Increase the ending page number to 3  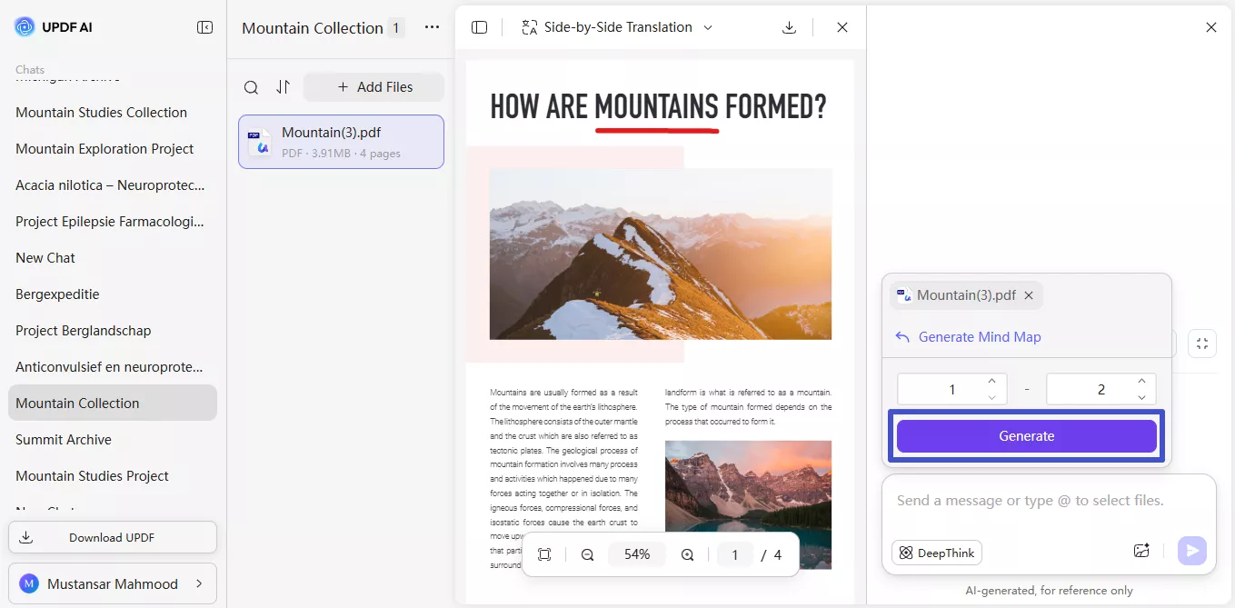pyautogui.click(x=1141, y=381)
